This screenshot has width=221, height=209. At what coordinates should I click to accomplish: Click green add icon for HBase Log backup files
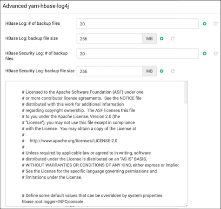205,24
